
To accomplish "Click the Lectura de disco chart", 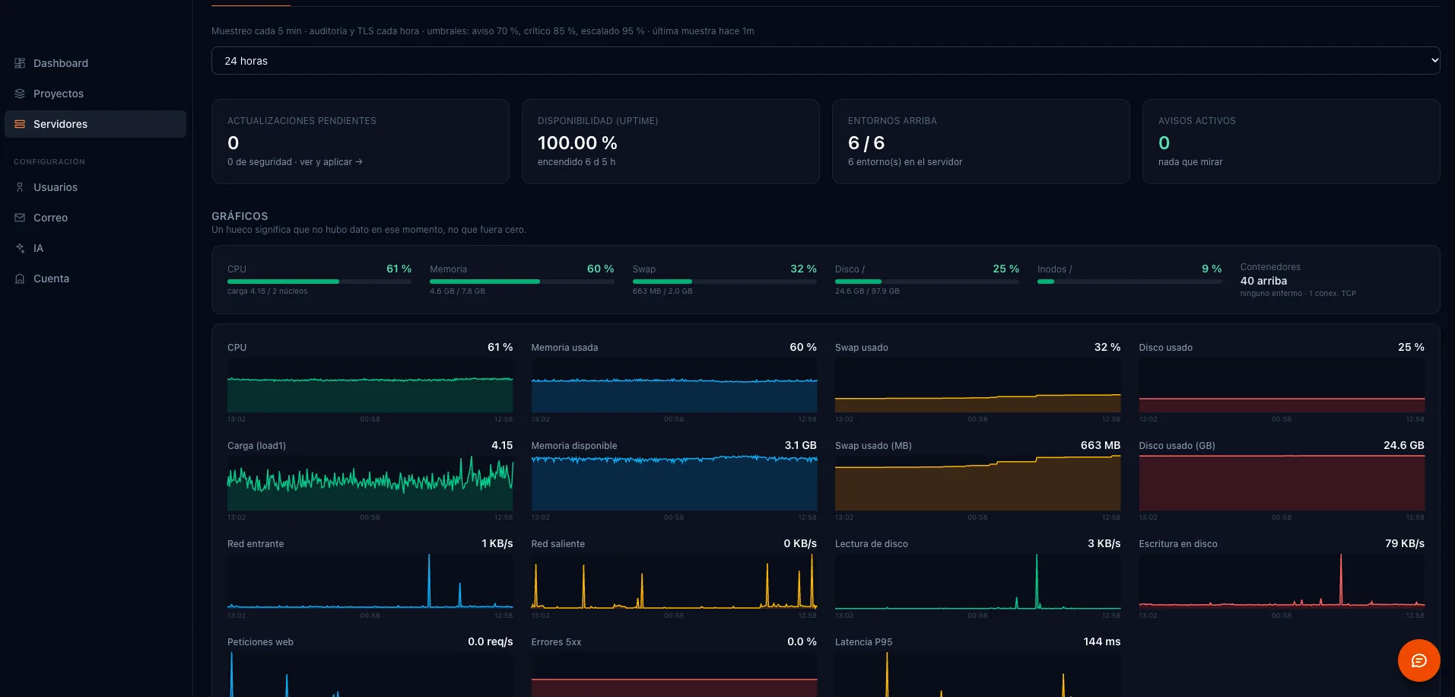I will click(977, 581).
